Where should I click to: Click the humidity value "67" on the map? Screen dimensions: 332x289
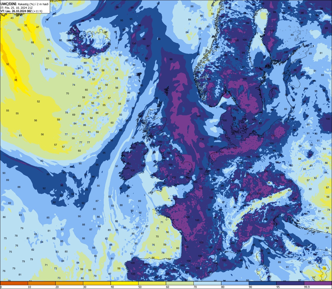click(x=327, y=188)
